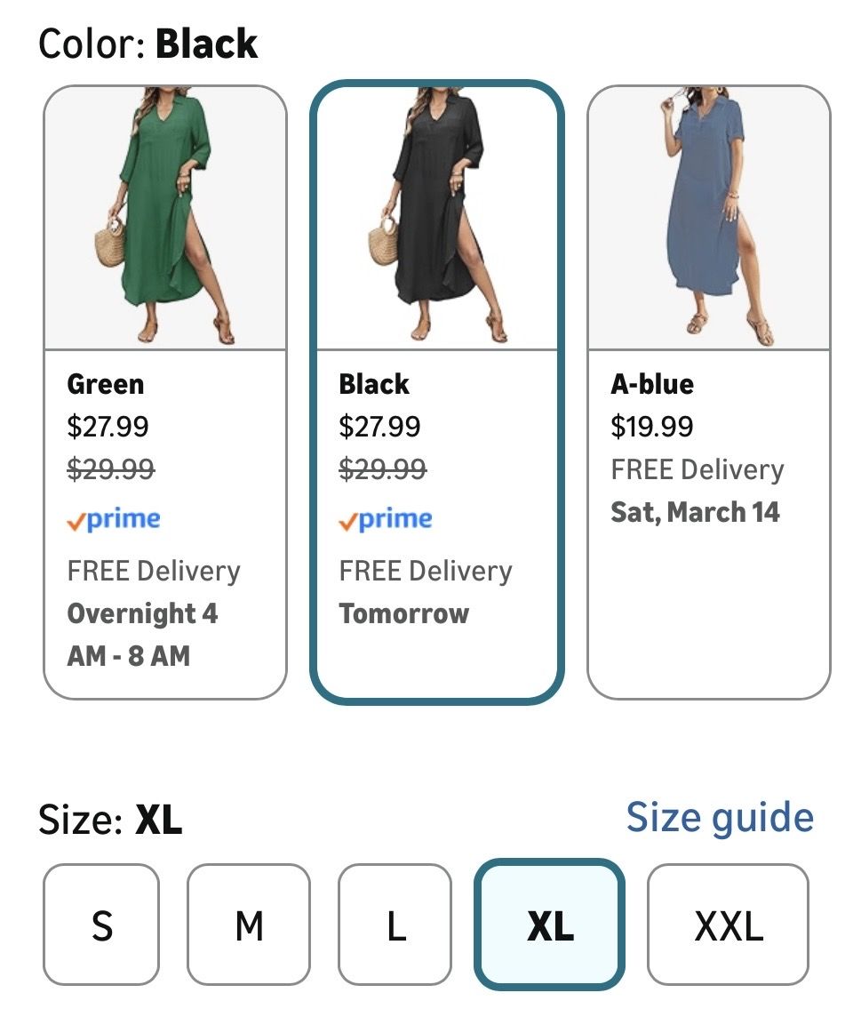Select size XL button
The height and width of the screenshot is (1017, 853).
click(550, 925)
